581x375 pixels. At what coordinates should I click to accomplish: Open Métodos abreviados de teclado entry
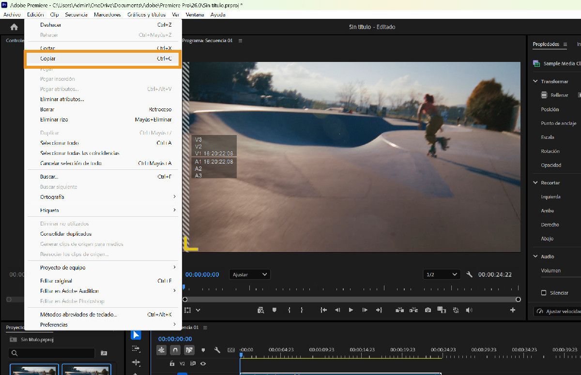pyautogui.click(x=103, y=315)
